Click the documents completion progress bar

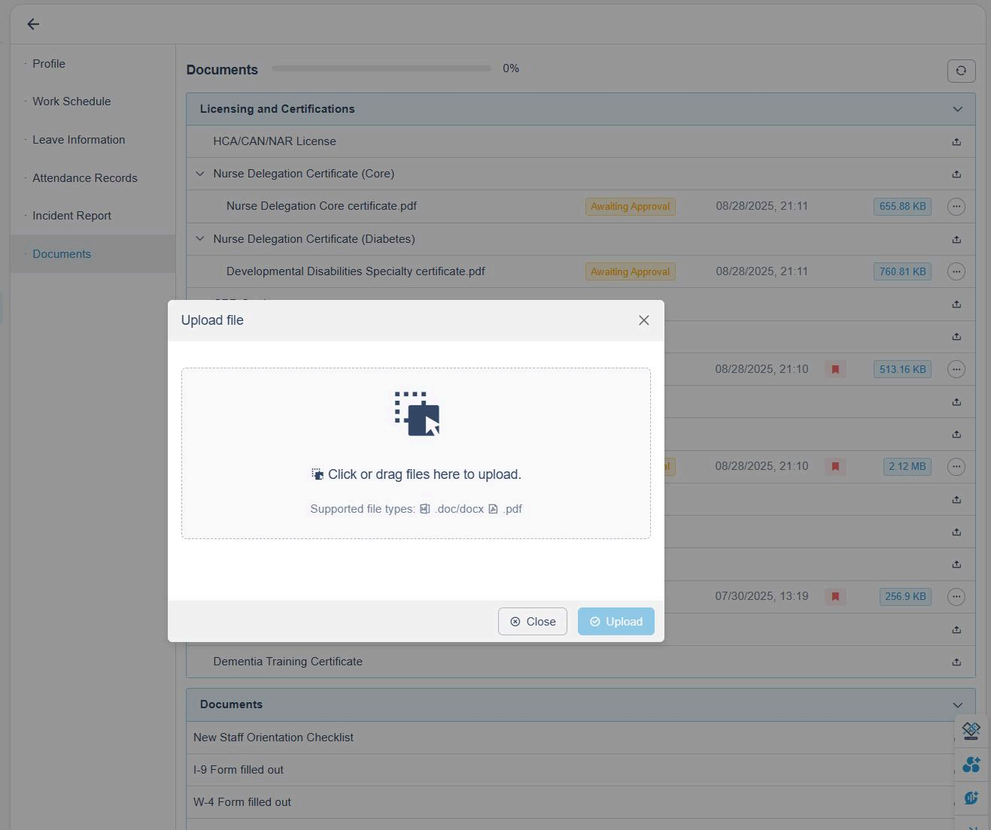(382, 68)
